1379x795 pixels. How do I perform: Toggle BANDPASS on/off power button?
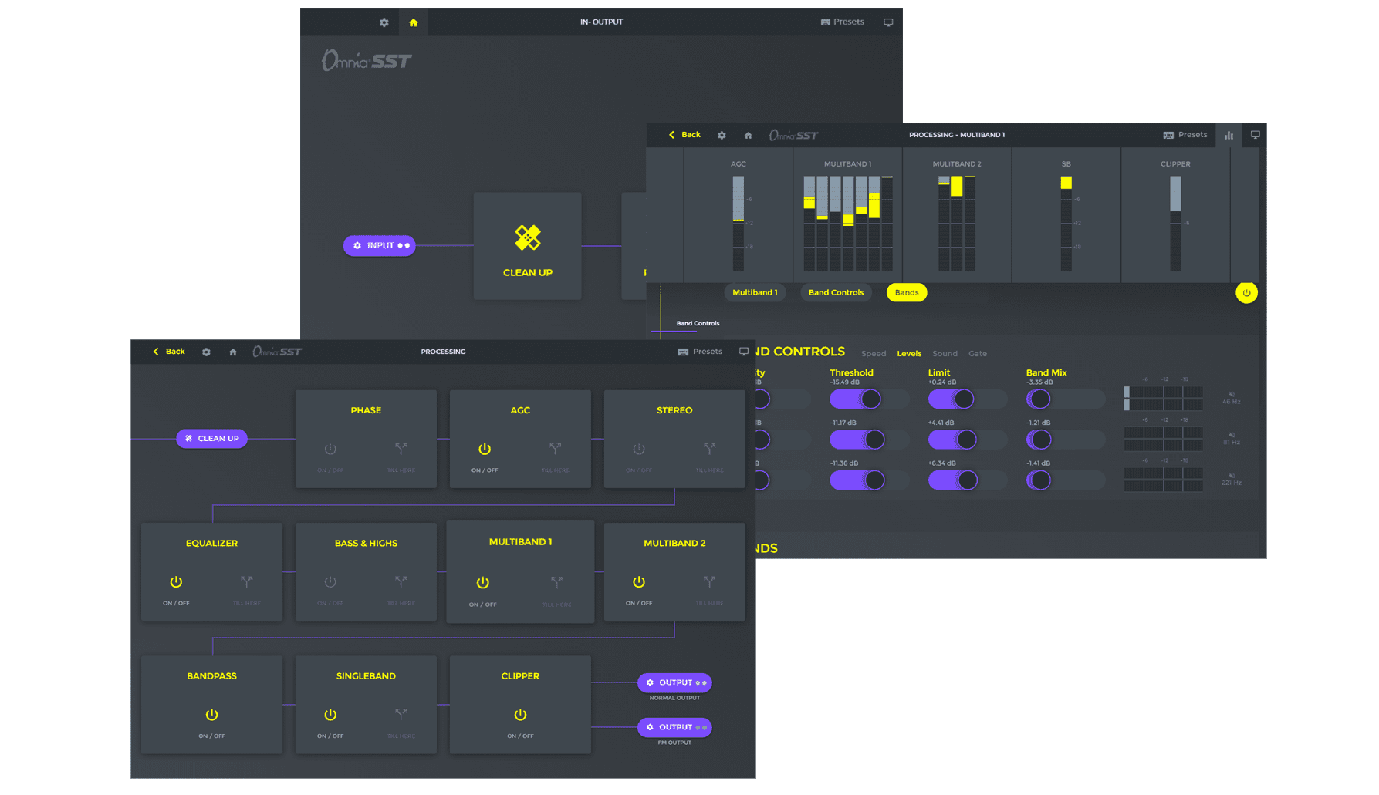point(211,715)
